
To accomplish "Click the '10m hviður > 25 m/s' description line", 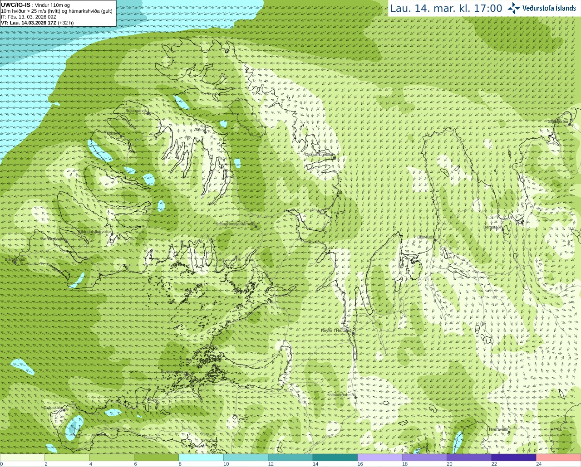I will [x=57, y=11].
